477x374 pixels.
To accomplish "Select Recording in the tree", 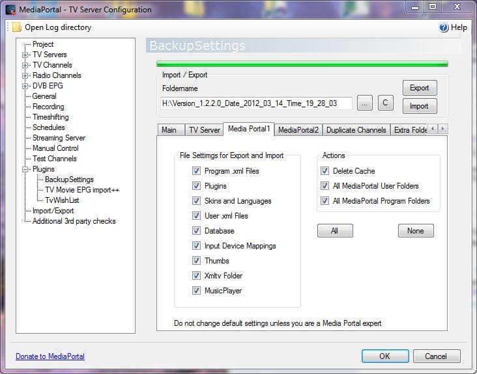I will (48, 107).
